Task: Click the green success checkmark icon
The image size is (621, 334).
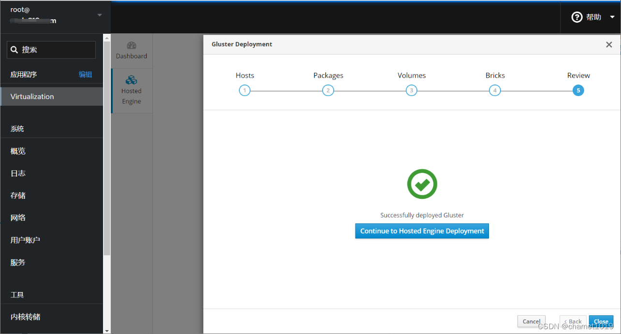Action: click(422, 184)
